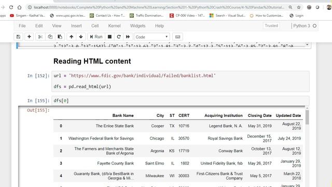
Task: Click the Updated Date column header
Action: [288, 115]
